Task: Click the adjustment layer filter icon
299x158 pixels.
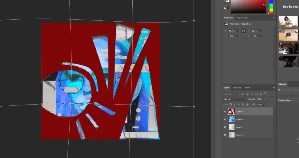Action: pyautogui.click(x=247, y=94)
